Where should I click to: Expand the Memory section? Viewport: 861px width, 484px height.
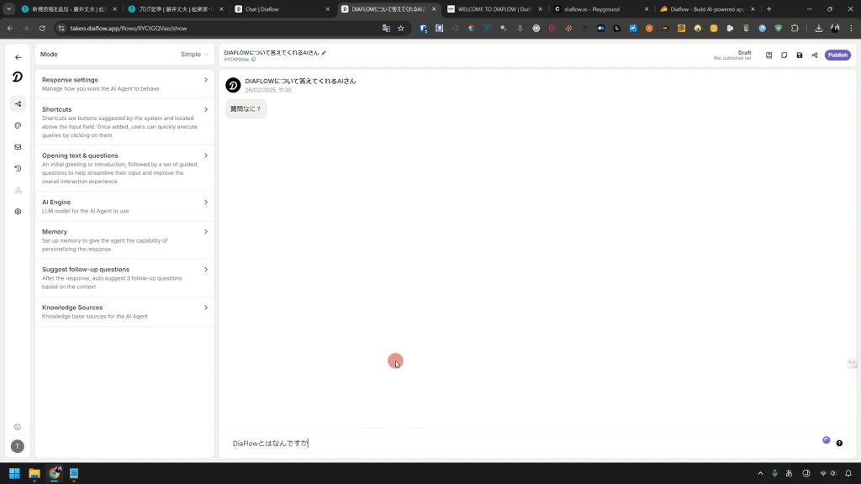point(124,239)
